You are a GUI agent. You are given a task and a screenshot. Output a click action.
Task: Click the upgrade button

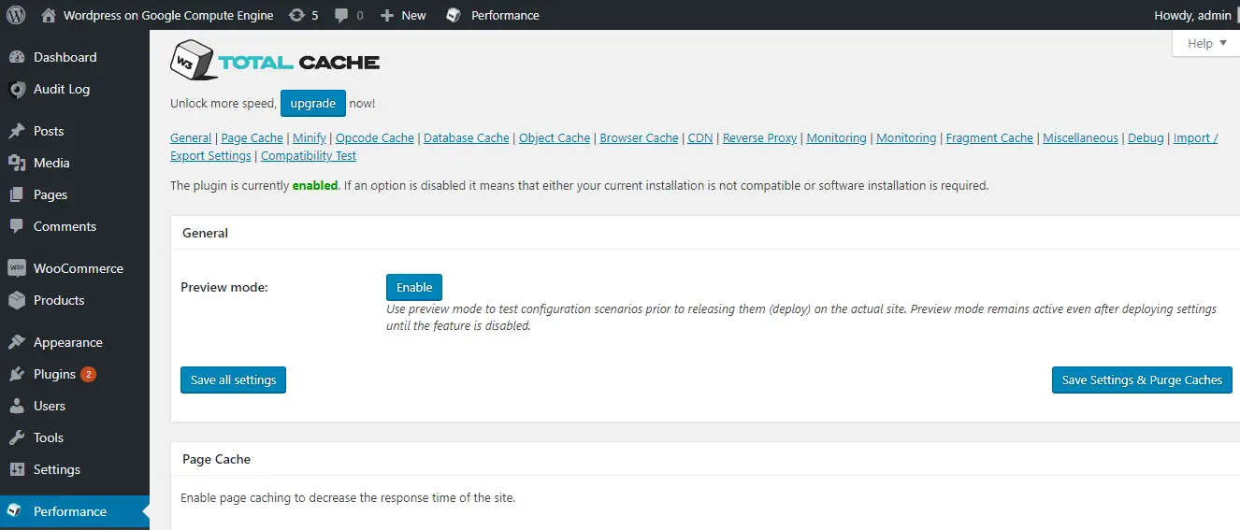313,103
